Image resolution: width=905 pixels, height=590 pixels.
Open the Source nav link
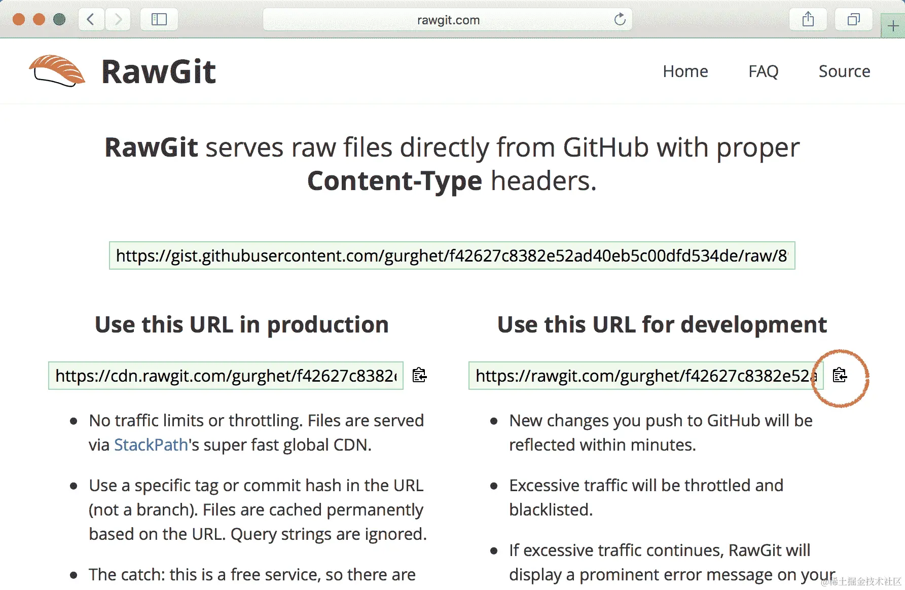[x=844, y=71]
